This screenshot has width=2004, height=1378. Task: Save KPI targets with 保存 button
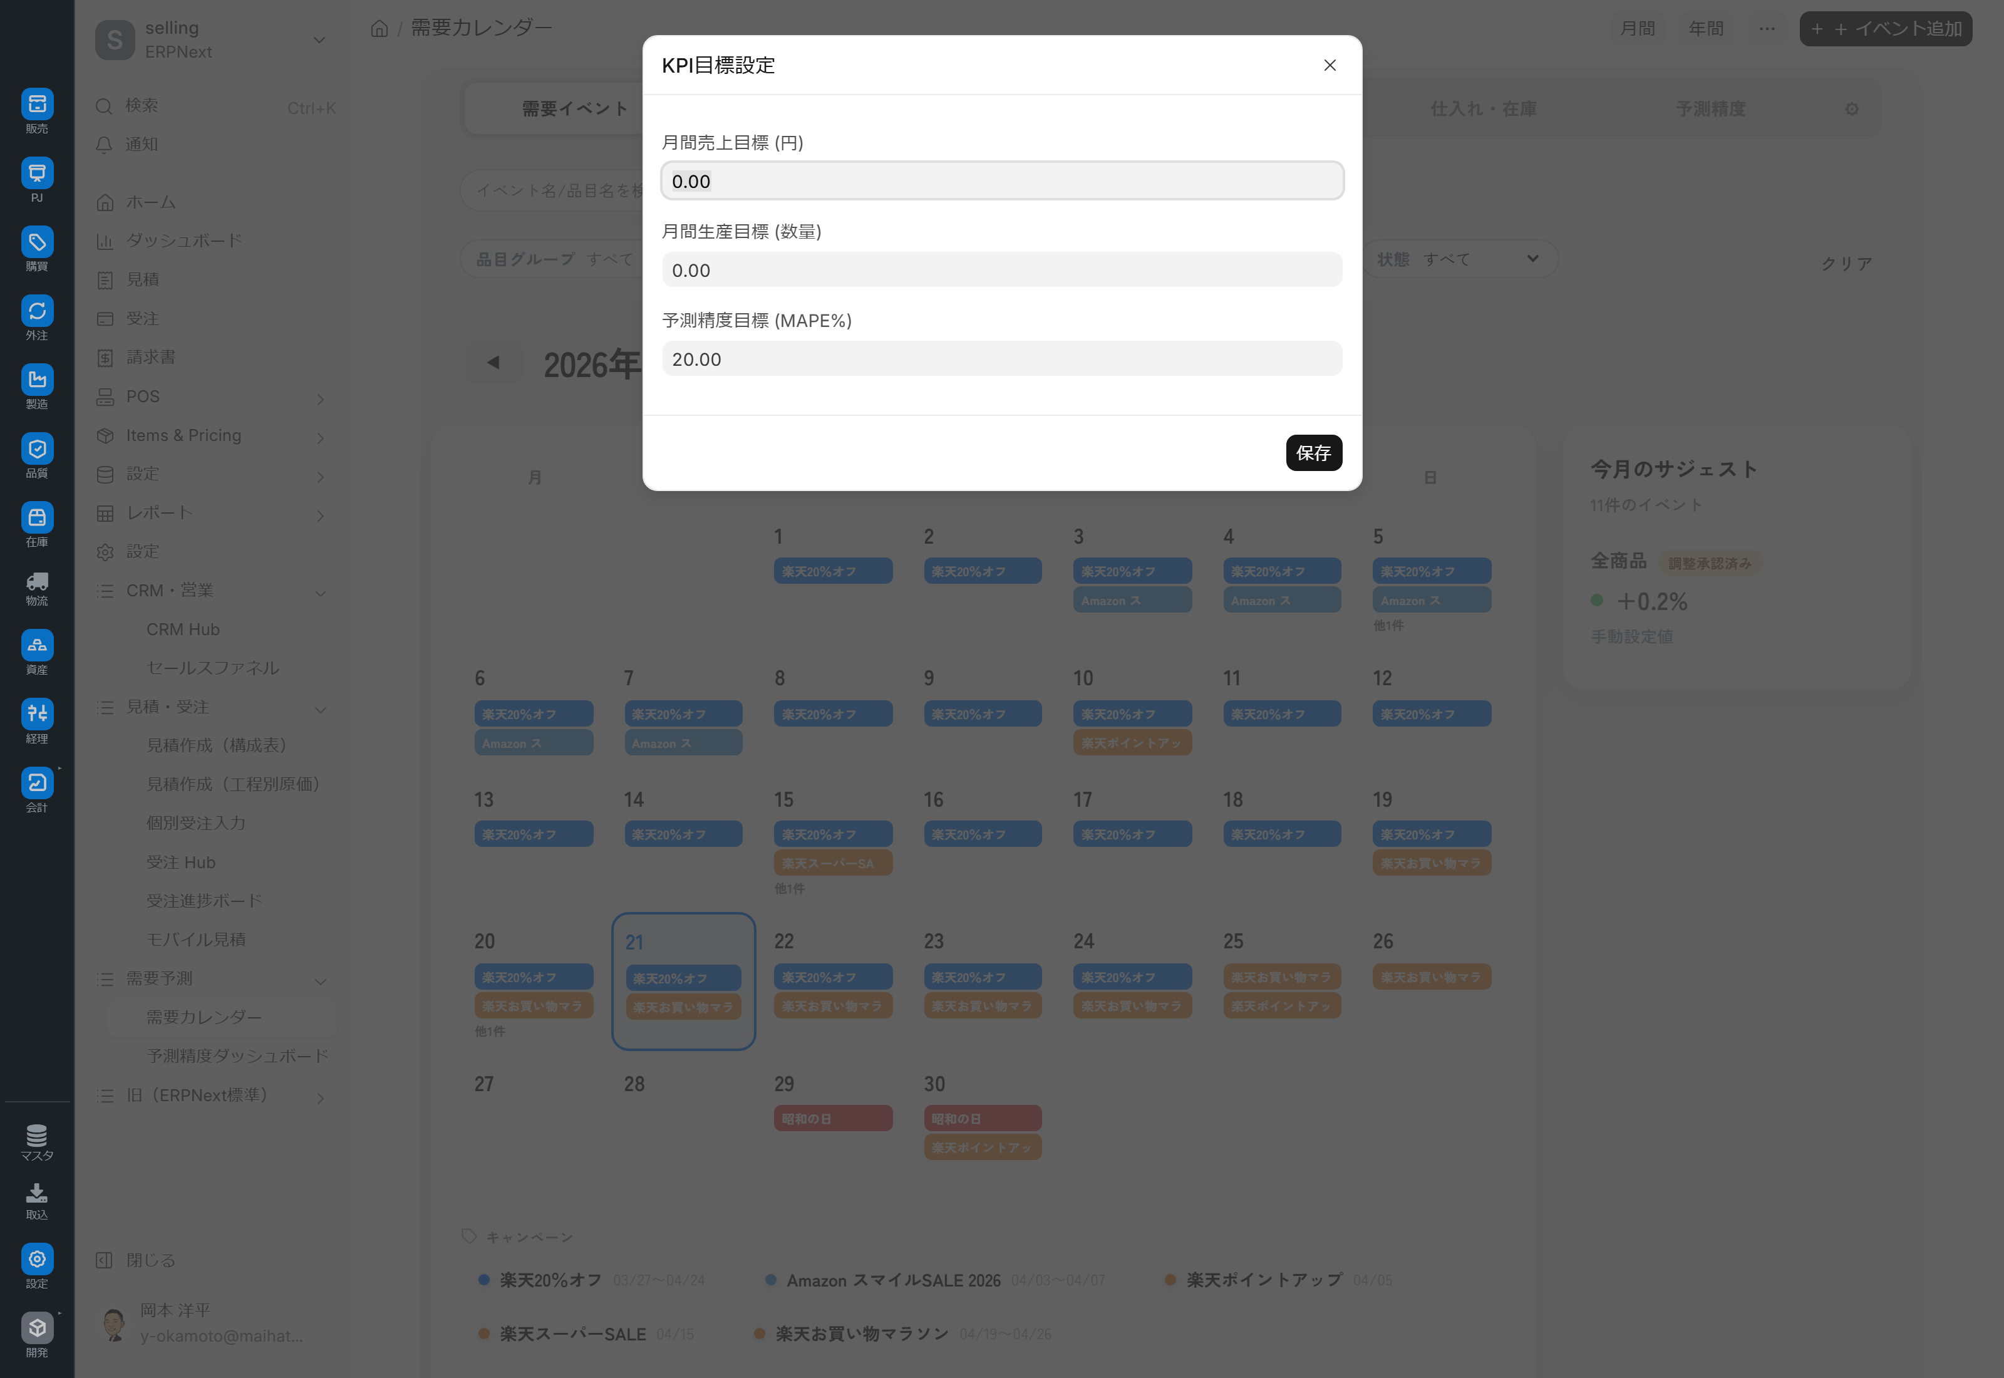point(1314,453)
